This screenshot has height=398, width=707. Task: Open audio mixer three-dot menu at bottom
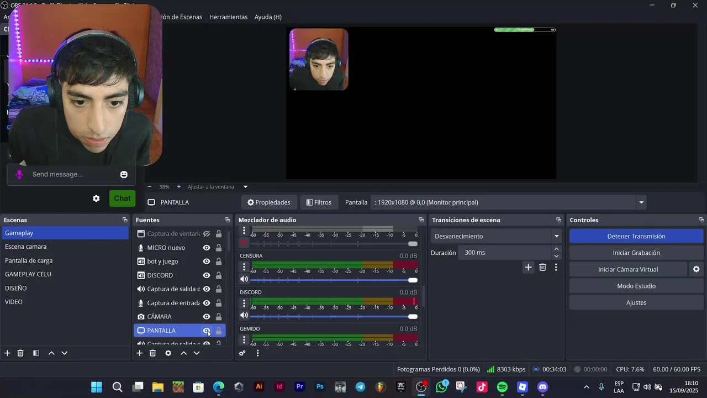point(257,353)
